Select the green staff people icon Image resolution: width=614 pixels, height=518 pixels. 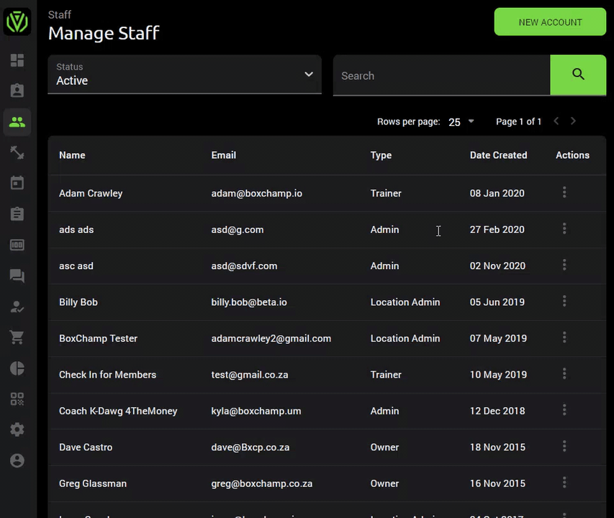tap(17, 122)
